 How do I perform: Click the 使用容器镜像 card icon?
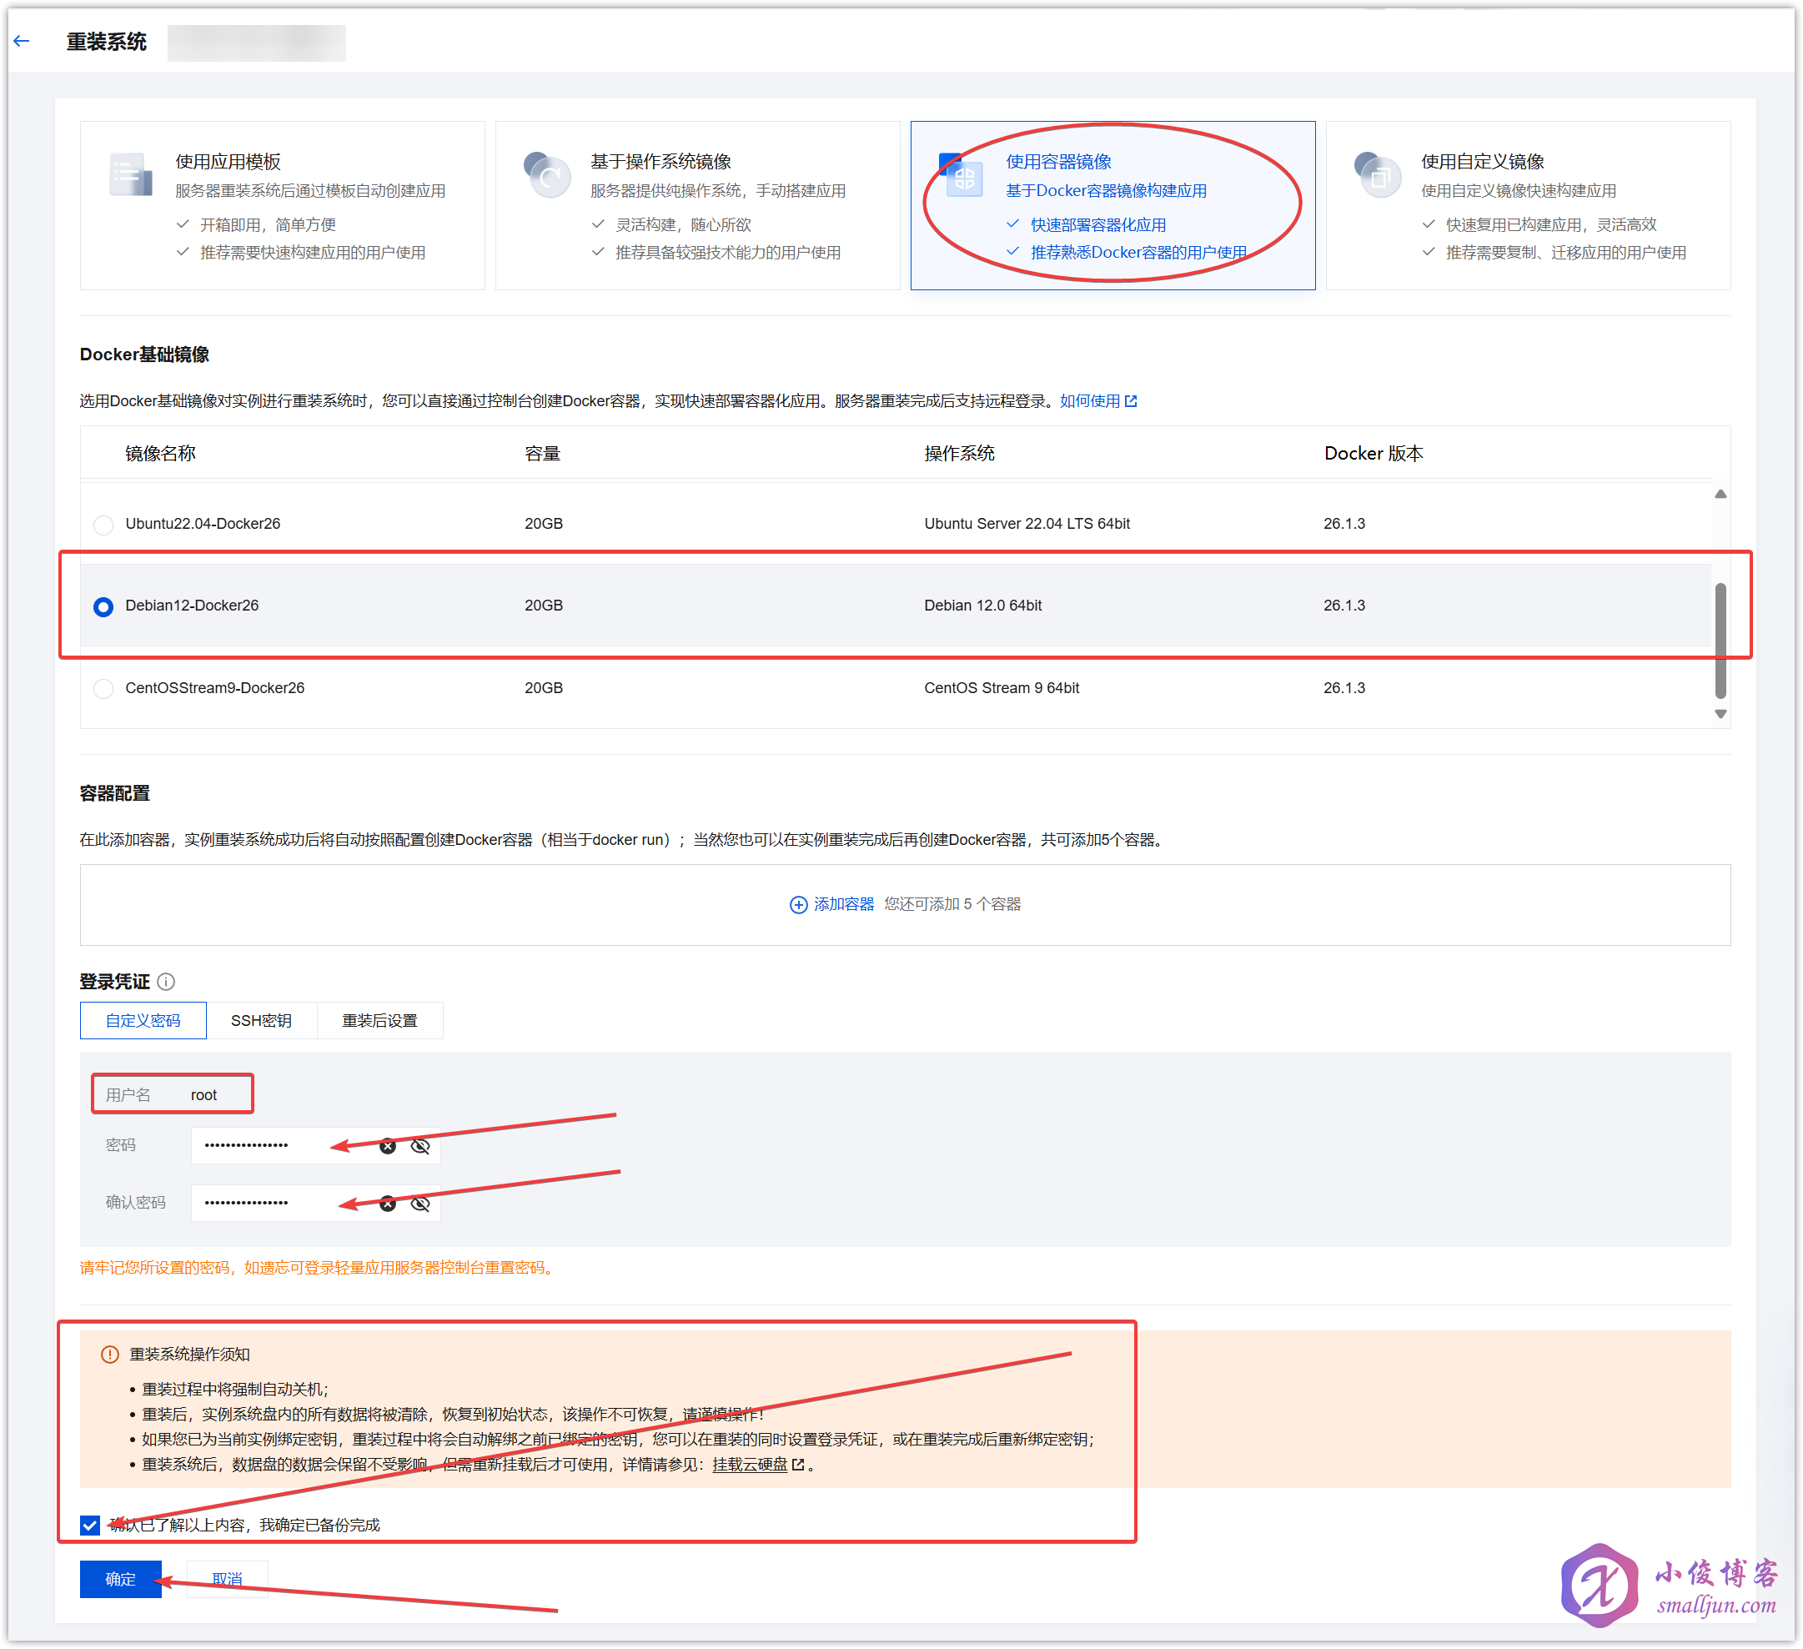tap(962, 174)
